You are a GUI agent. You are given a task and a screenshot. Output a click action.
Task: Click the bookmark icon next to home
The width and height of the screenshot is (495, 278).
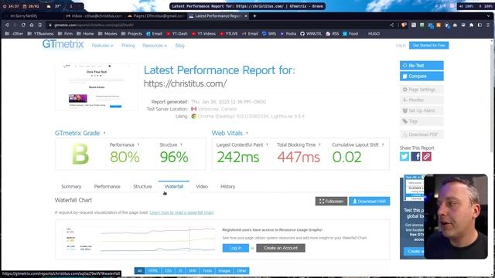point(39,25)
